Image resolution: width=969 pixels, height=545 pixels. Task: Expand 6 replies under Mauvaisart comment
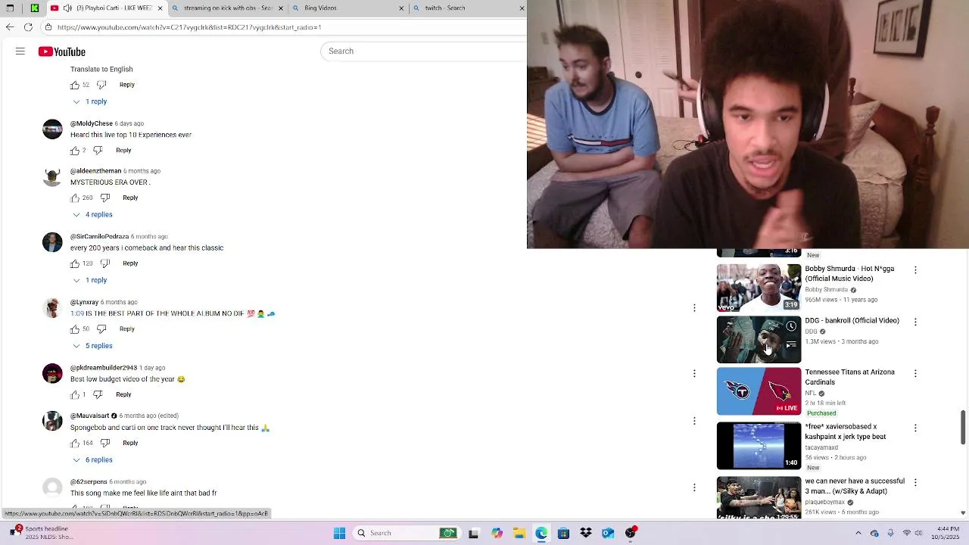coord(92,460)
